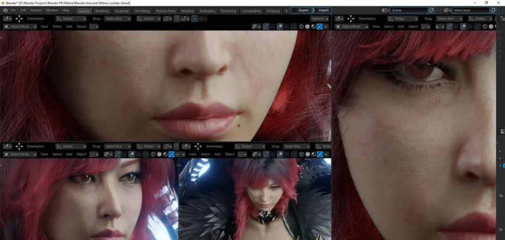Open Add menu in top-left viewport

69,26
